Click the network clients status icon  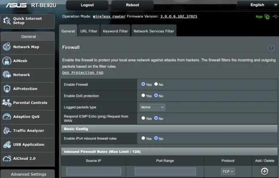pos(267,17)
